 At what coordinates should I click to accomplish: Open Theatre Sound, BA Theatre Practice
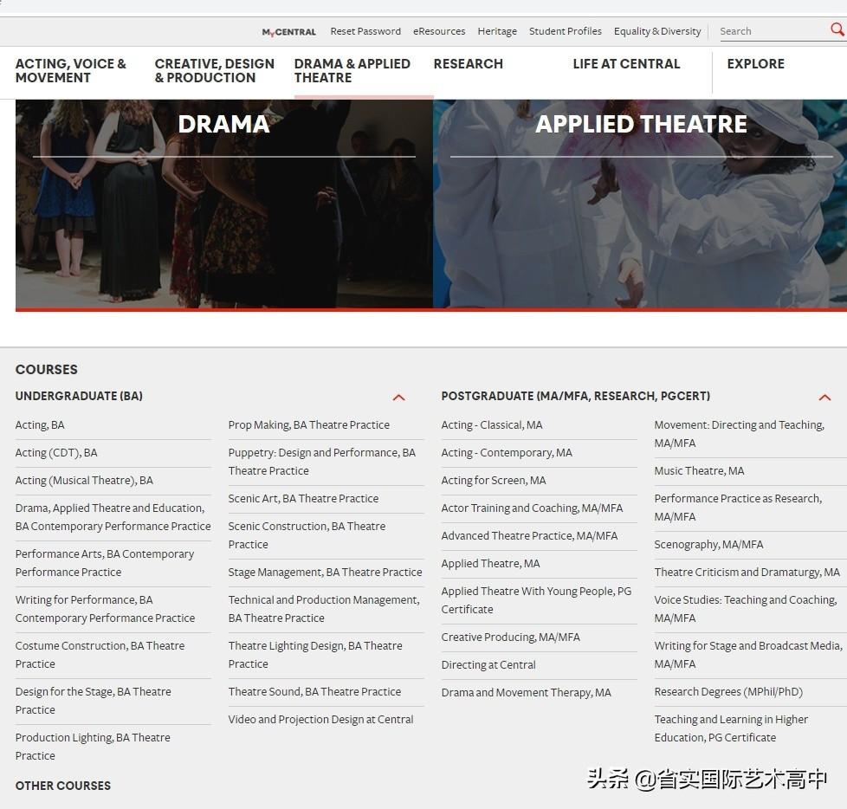tap(314, 692)
